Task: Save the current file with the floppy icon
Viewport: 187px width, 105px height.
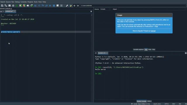Action: click(x=2, y=6)
